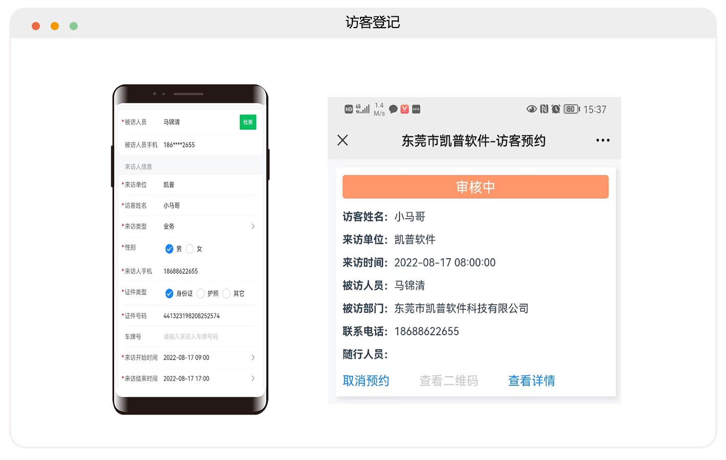
Task: Click the eye comfort status icon
Action: (x=531, y=109)
